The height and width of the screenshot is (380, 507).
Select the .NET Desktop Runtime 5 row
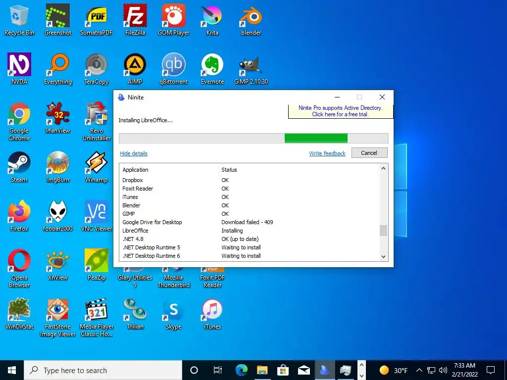[x=249, y=247]
